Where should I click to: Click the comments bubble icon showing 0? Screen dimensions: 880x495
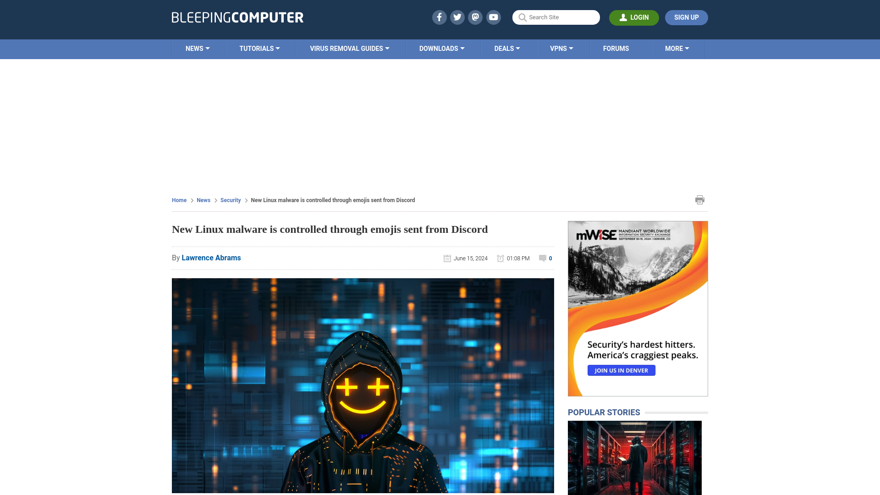tap(542, 258)
